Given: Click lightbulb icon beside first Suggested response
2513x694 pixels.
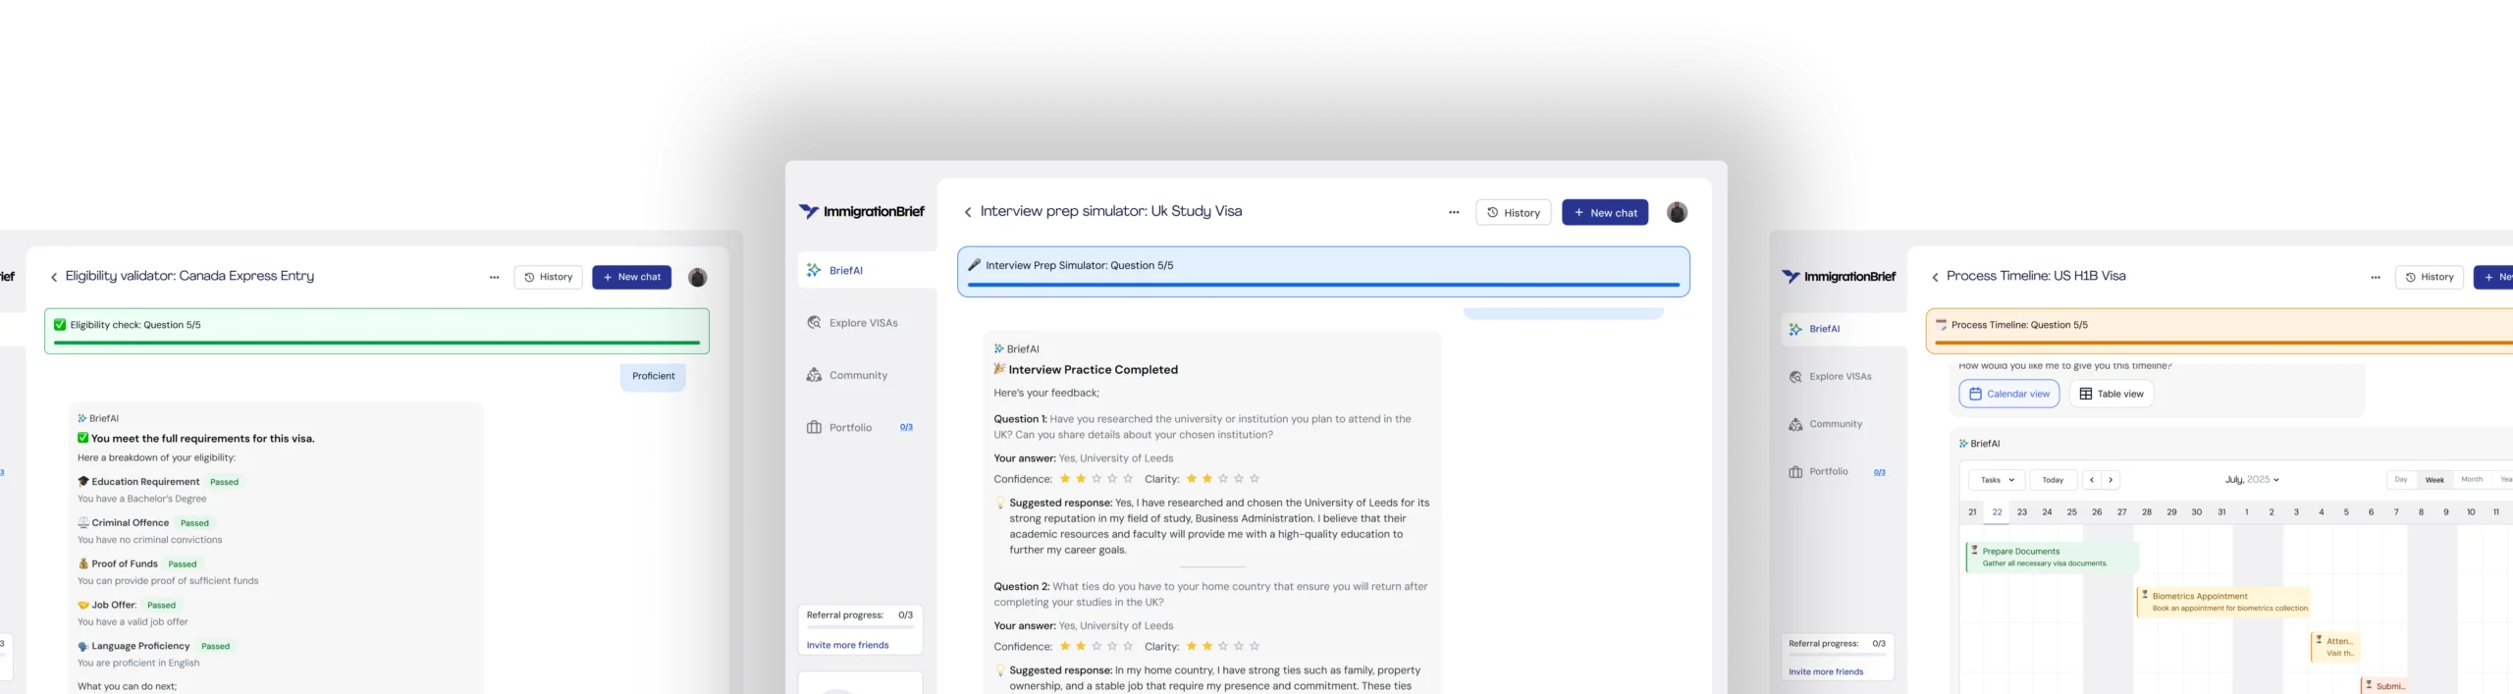Looking at the screenshot, I should pos(1000,503).
